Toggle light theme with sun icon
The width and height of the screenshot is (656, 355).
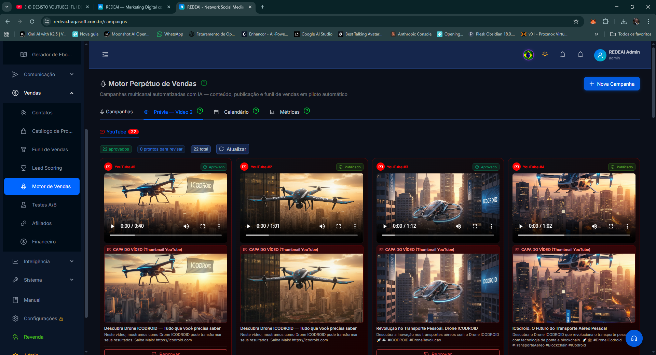pos(545,55)
